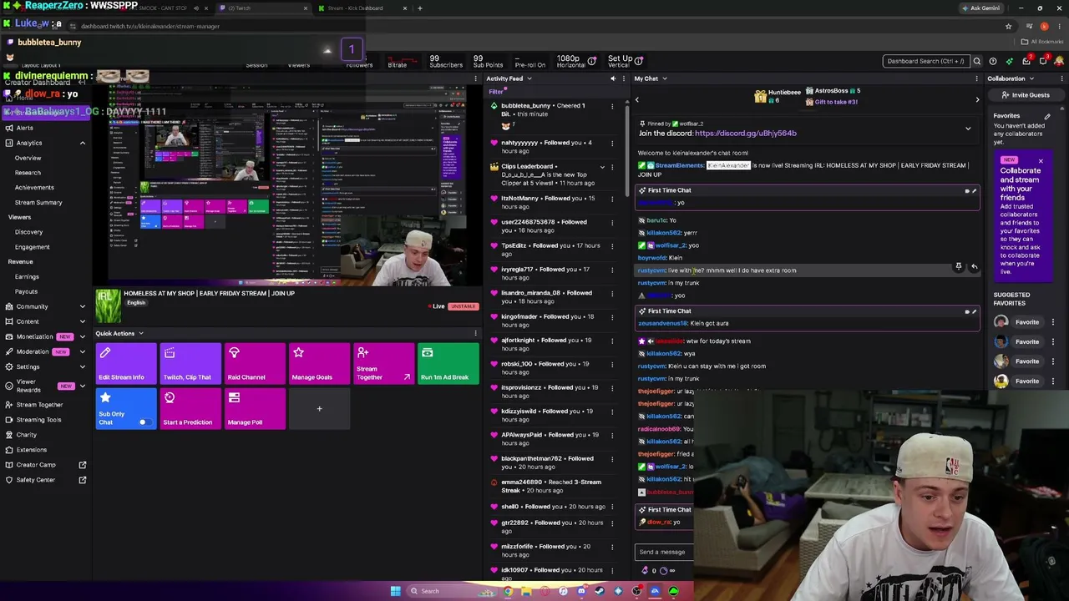
Task: Favorite the first suggested collaborator
Action: point(1027,322)
